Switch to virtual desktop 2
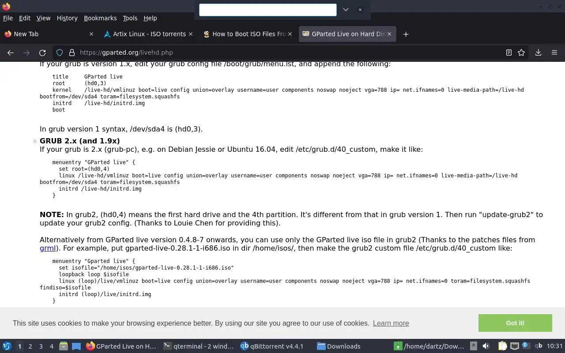Image resolution: width=565 pixels, height=353 pixels. pyautogui.click(x=30, y=346)
